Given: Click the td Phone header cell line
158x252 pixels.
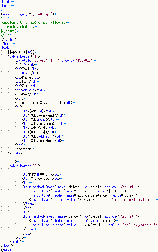Looking at the screenshot, I should coord(27,77).
